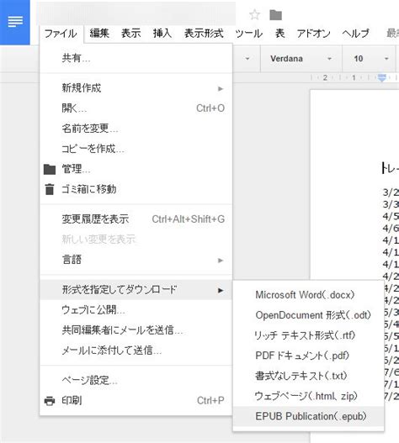Download as PDF ドキュメント (.pdf)

coord(308,356)
